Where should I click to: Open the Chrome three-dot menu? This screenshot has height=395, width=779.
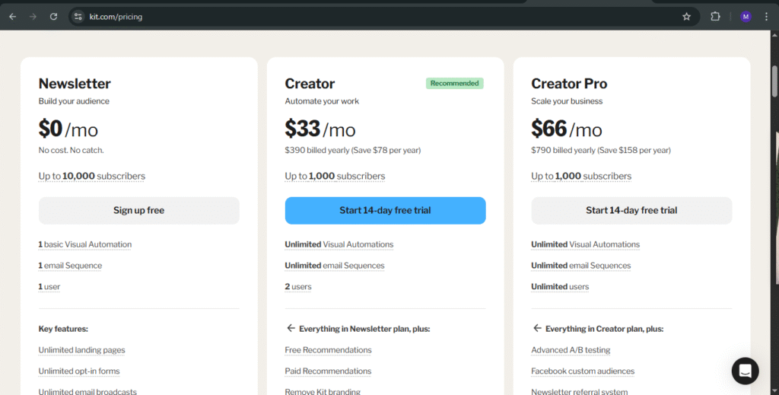766,17
